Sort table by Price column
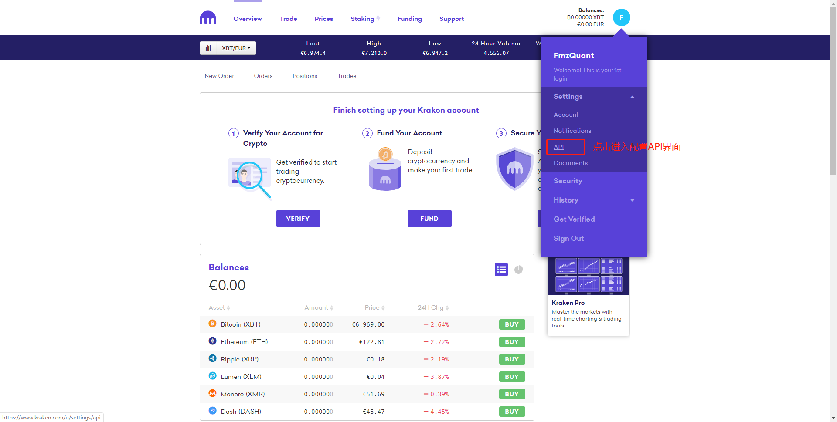Viewport: 837px width, 422px height. (x=375, y=307)
